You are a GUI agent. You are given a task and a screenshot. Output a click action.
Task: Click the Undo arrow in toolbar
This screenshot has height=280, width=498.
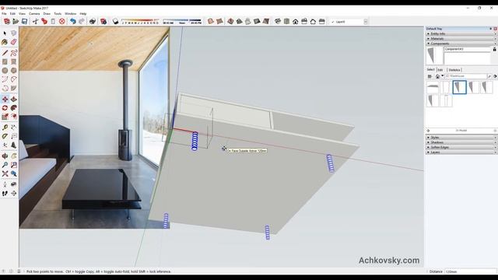pyautogui.click(x=72, y=22)
